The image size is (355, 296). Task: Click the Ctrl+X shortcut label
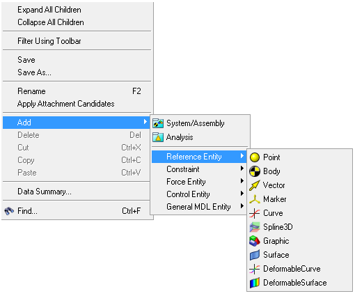point(131,148)
